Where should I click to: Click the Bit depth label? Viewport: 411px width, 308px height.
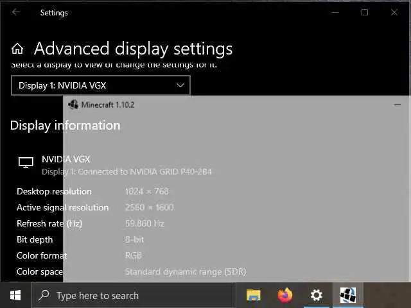[x=35, y=239]
